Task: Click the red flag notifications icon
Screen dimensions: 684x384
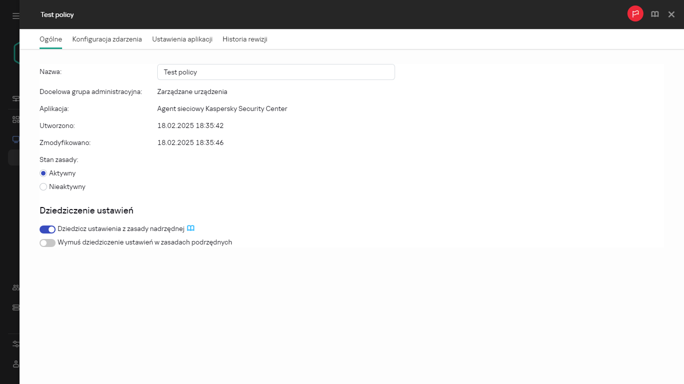Action: tap(635, 14)
